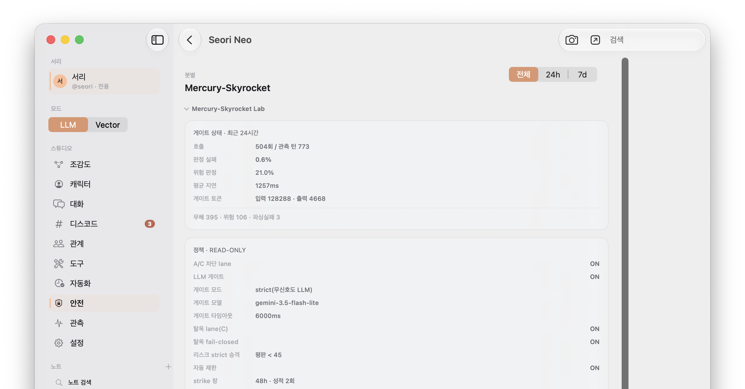Toggle LLM 게이트 ON value
Viewport: 745px width, 389px height.
coord(594,277)
